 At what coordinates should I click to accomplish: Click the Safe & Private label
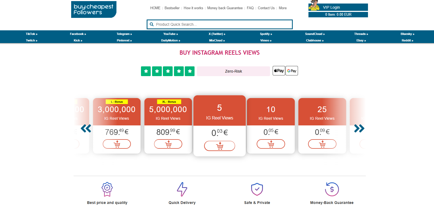(257, 203)
